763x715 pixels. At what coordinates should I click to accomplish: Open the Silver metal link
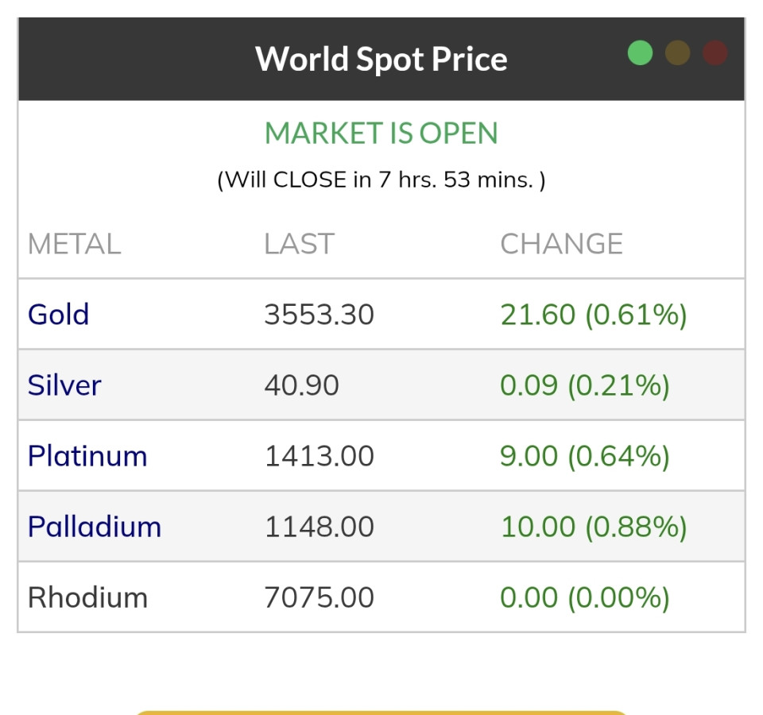[x=64, y=385]
